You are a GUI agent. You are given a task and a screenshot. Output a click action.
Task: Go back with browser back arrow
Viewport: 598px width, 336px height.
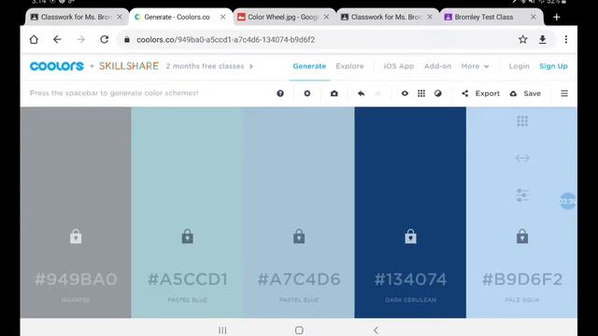[57, 39]
